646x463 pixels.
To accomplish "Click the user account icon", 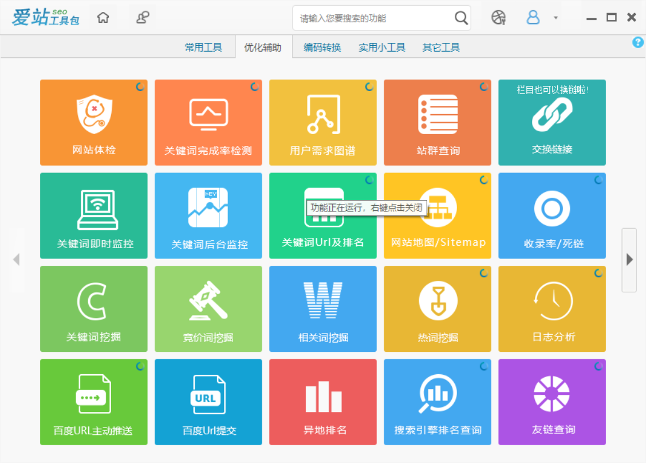I will point(533,17).
